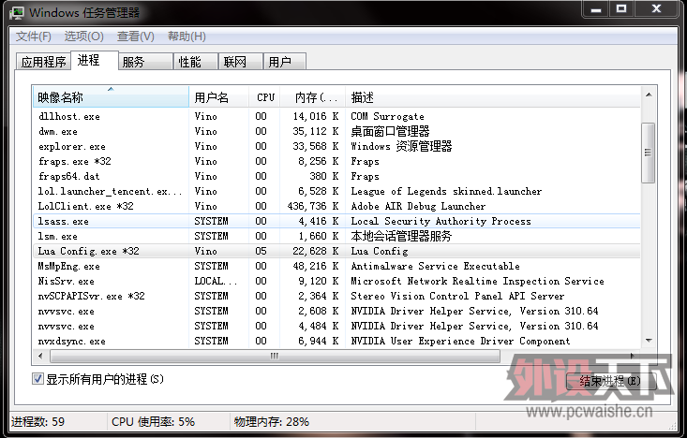This screenshot has height=438, width=687.
Task: Select the lol.launcher_tencent process row
Action: (x=336, y=191)
